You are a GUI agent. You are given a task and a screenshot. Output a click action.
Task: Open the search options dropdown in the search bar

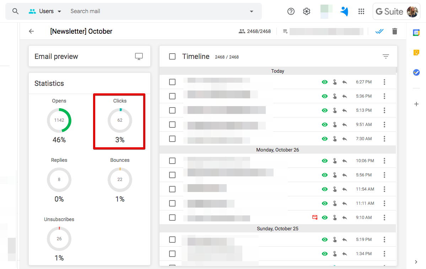(252, 11)
